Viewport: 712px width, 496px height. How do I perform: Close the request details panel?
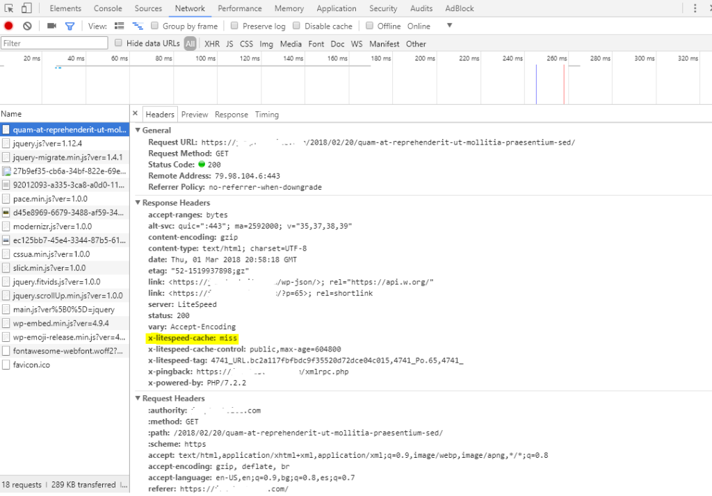(x=136, y=114)
